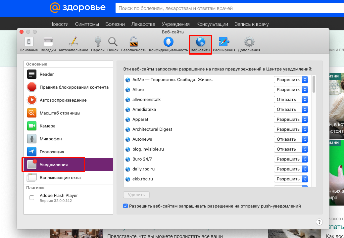Select Уведомления in the sidebar
Image resolution: width=344 pixels, height=238 pixels.
(69, 165)
